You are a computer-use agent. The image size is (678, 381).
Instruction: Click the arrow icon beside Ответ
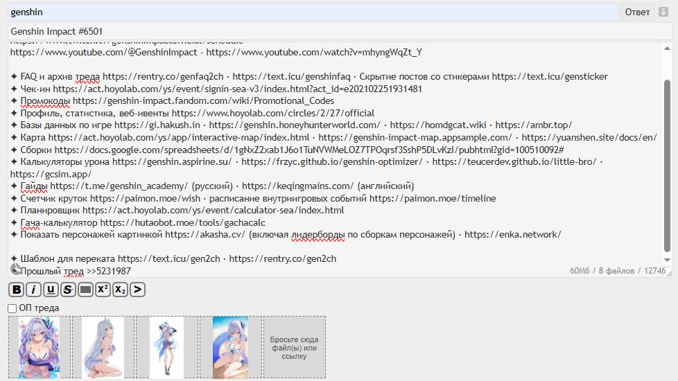pyautogui.click(x=663, y=12)
